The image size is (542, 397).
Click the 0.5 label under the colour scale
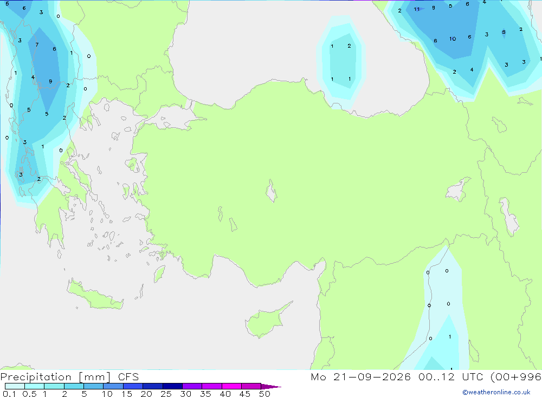[29, 394]
